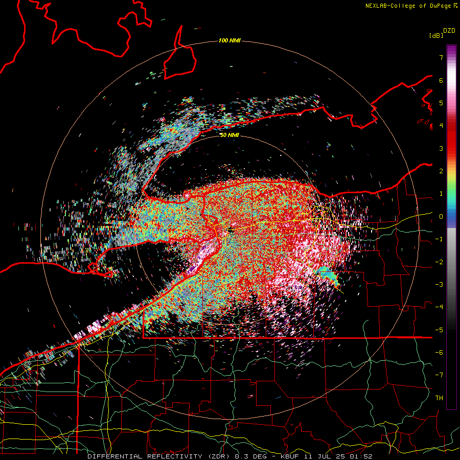Click the [dB] units label
Screen dimensions: 460x460
pos(436,35)
